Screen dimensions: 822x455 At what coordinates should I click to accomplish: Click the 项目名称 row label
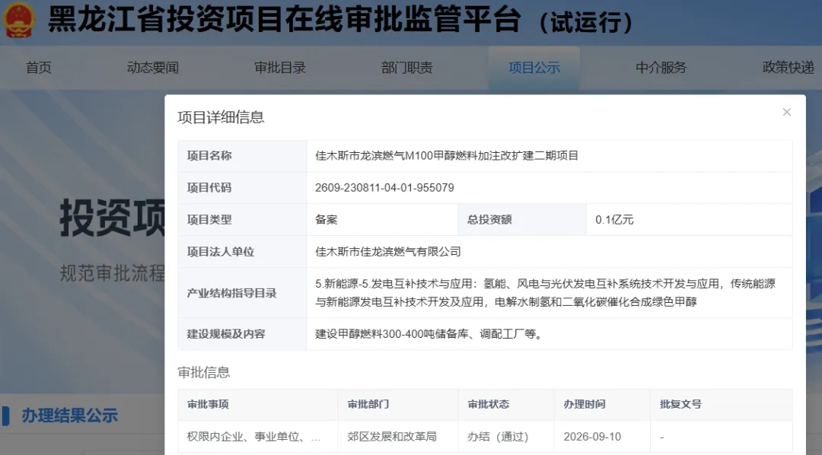pyautogui.click(x=209, y=156)
